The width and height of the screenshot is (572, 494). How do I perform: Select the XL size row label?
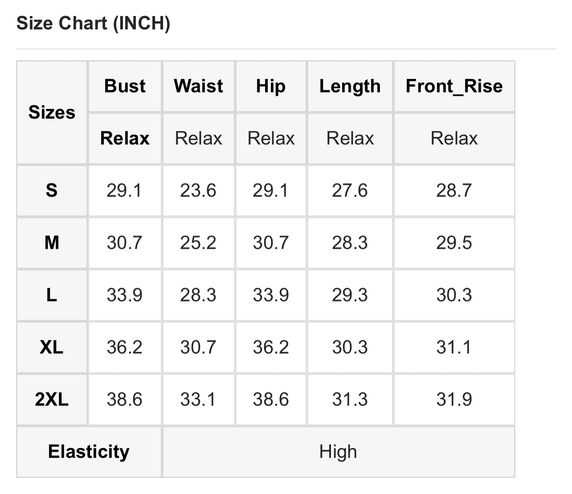[52, 347]
